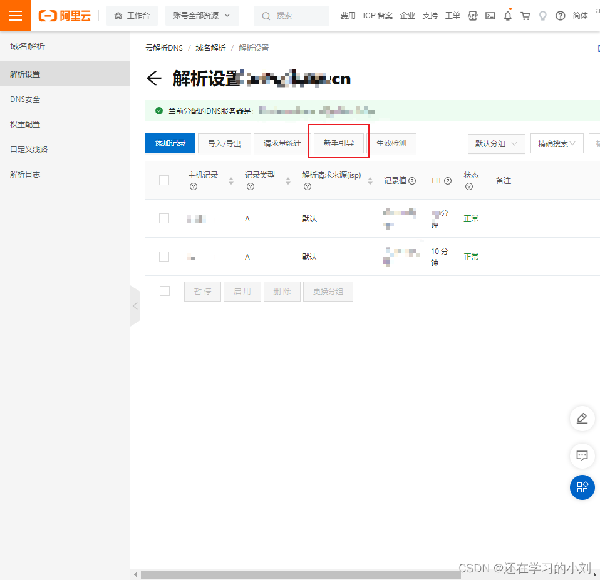
Task: Open ICP 备案 in top navigation
Action: pos(378,16)
